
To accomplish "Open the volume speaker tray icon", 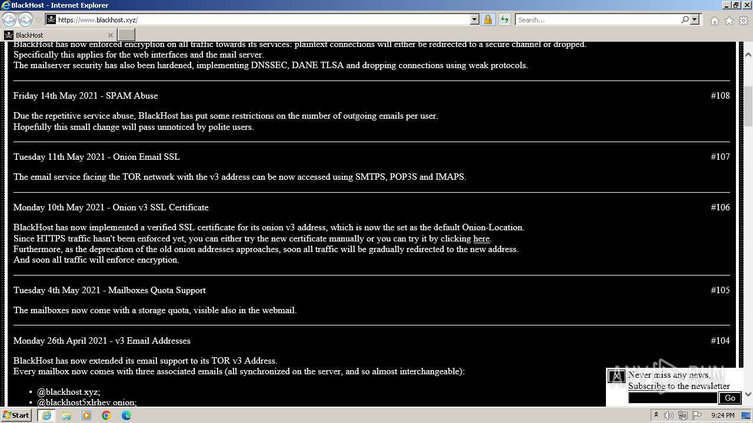I will (669, 415).
